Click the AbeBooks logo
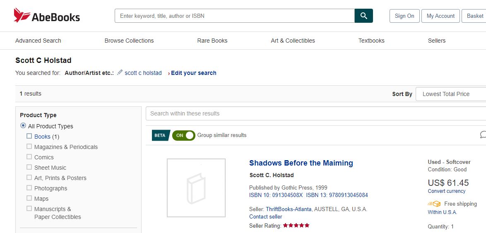Screen dimensions: 486x233 [x=47, y=16]
